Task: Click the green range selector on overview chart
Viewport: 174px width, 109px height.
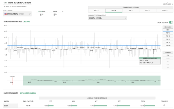Action: [92, 80]
